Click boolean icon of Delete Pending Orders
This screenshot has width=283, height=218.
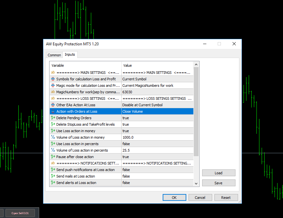[x=53, y=118]
